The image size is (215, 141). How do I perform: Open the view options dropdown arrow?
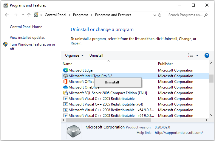tap(197, 55)
